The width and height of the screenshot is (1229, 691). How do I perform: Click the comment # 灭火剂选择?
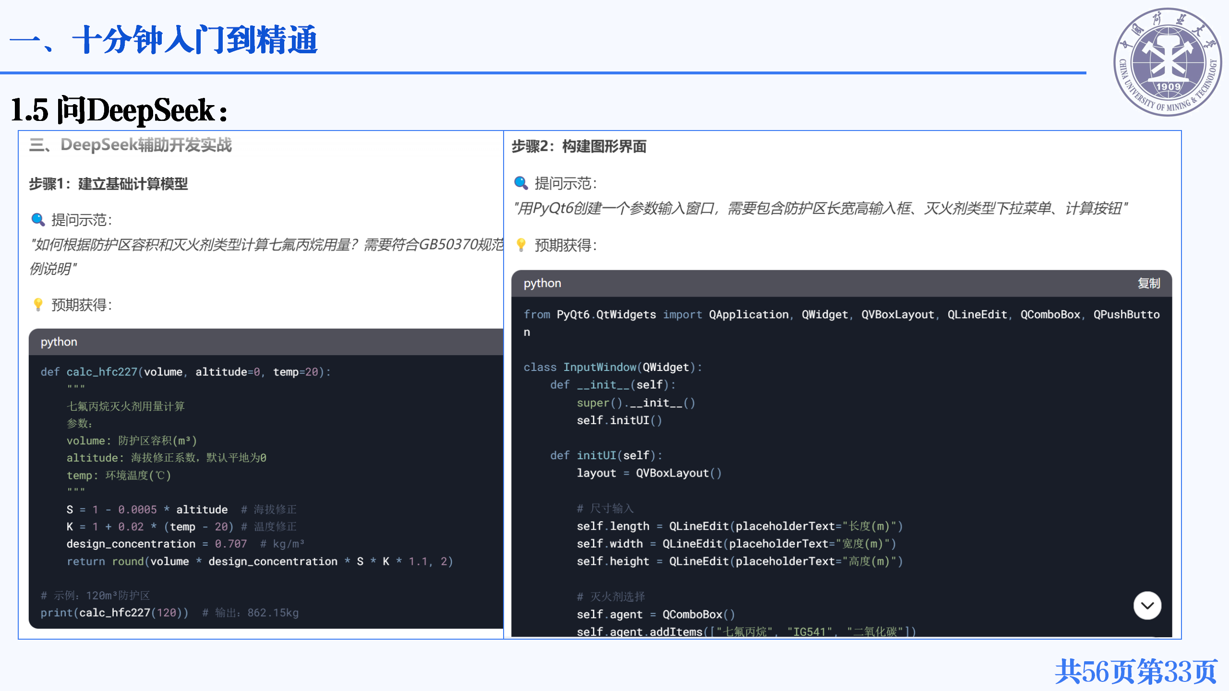pos(611,596)
